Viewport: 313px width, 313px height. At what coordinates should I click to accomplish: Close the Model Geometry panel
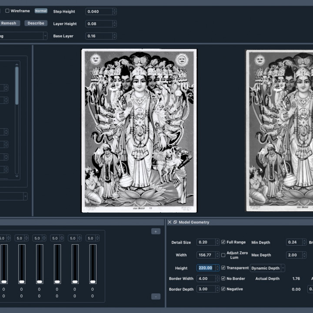170,222
